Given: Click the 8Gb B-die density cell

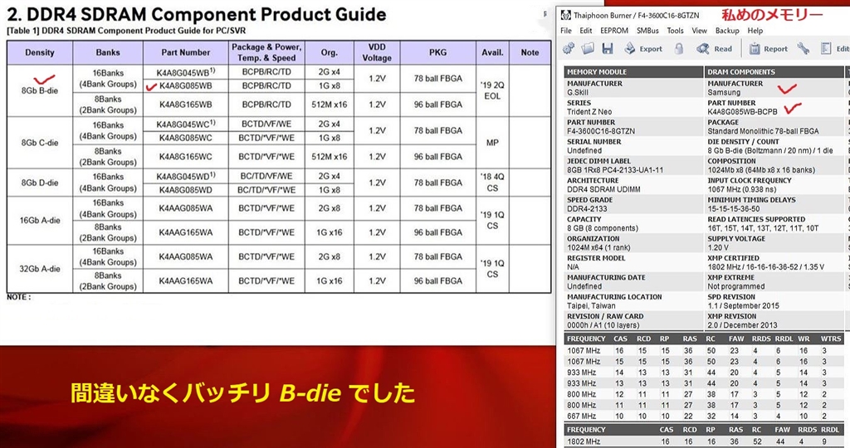Looking at the screenshot, I should coord(40,90).
